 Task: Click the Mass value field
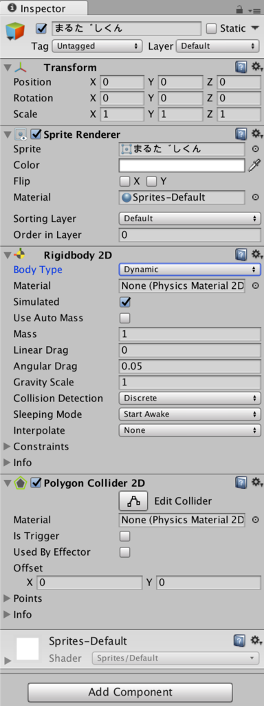pyautogui.click(x=190, y=334)
